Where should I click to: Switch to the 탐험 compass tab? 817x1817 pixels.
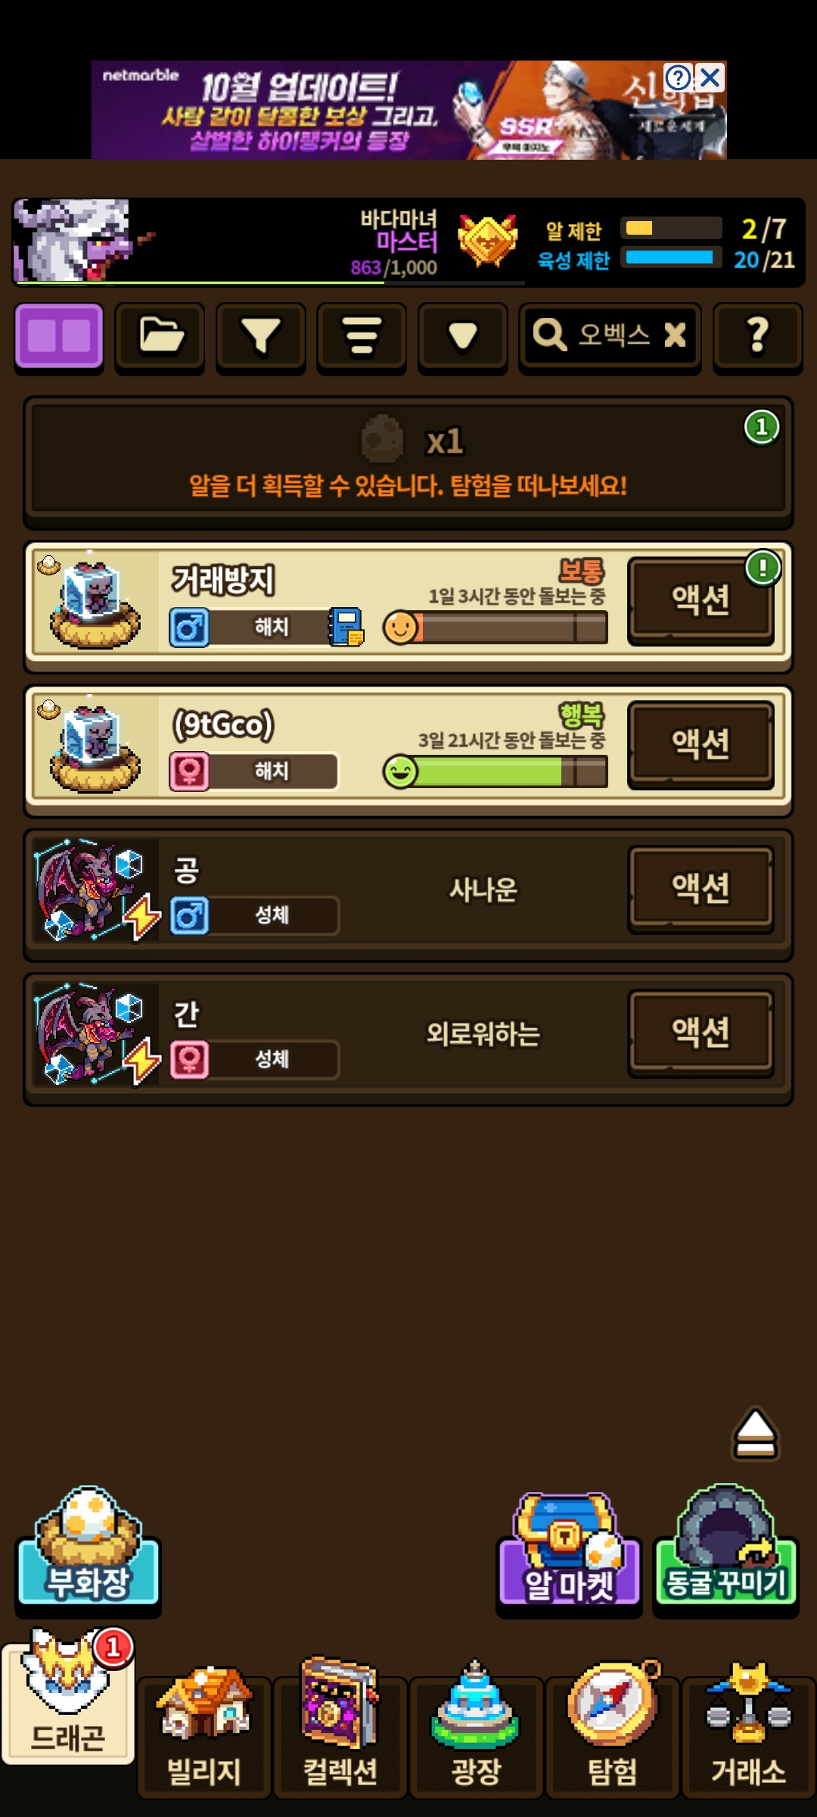pos(613,1734)
